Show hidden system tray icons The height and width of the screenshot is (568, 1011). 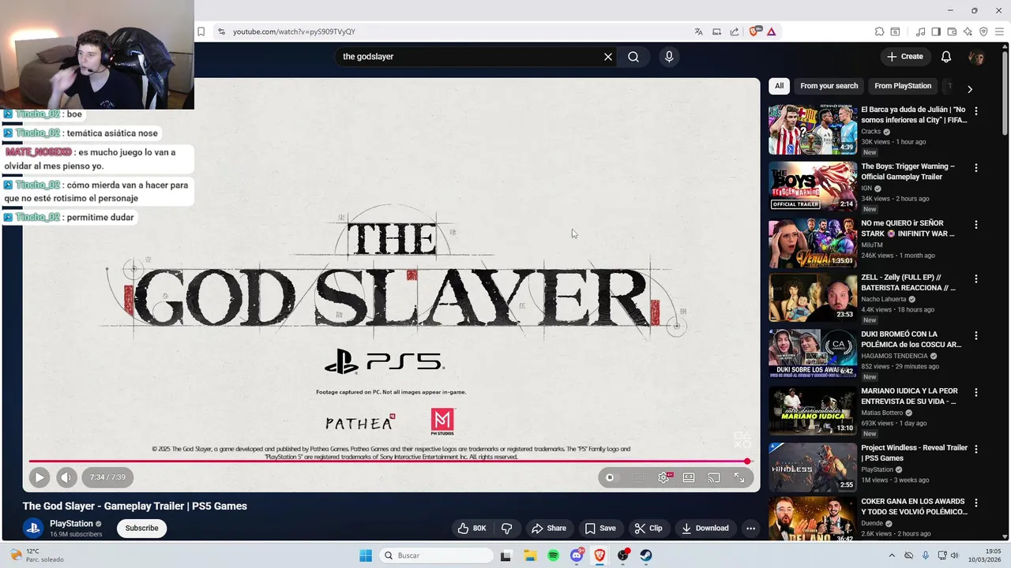click(x=892, y=555)
